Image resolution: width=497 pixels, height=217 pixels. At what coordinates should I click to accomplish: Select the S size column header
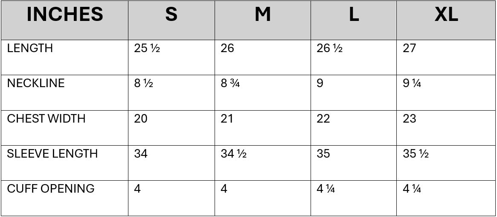coord(171,15)
